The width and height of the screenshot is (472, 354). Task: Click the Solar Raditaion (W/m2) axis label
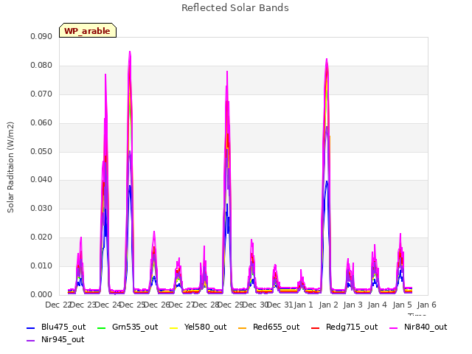(10, 167)
